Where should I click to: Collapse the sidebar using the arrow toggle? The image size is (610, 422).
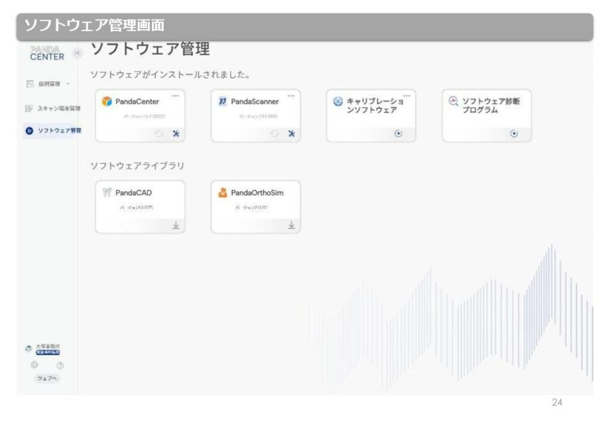[x=77, y=53]
